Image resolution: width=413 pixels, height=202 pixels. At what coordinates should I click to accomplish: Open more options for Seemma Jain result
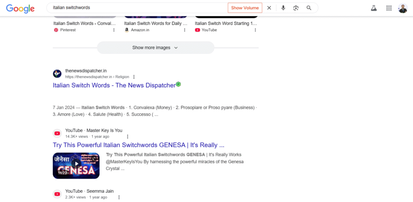tap(119, 197)
